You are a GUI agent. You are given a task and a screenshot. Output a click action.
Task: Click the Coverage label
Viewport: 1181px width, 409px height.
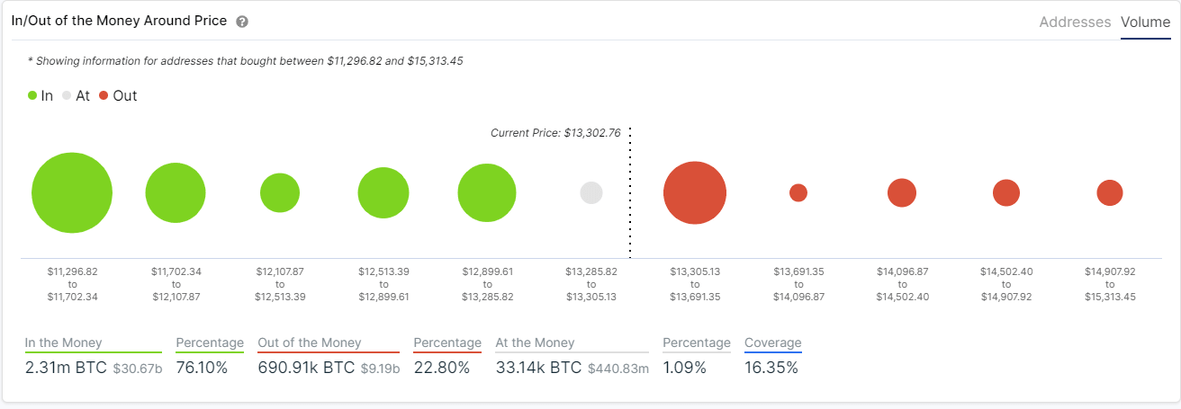coord(772,342)
